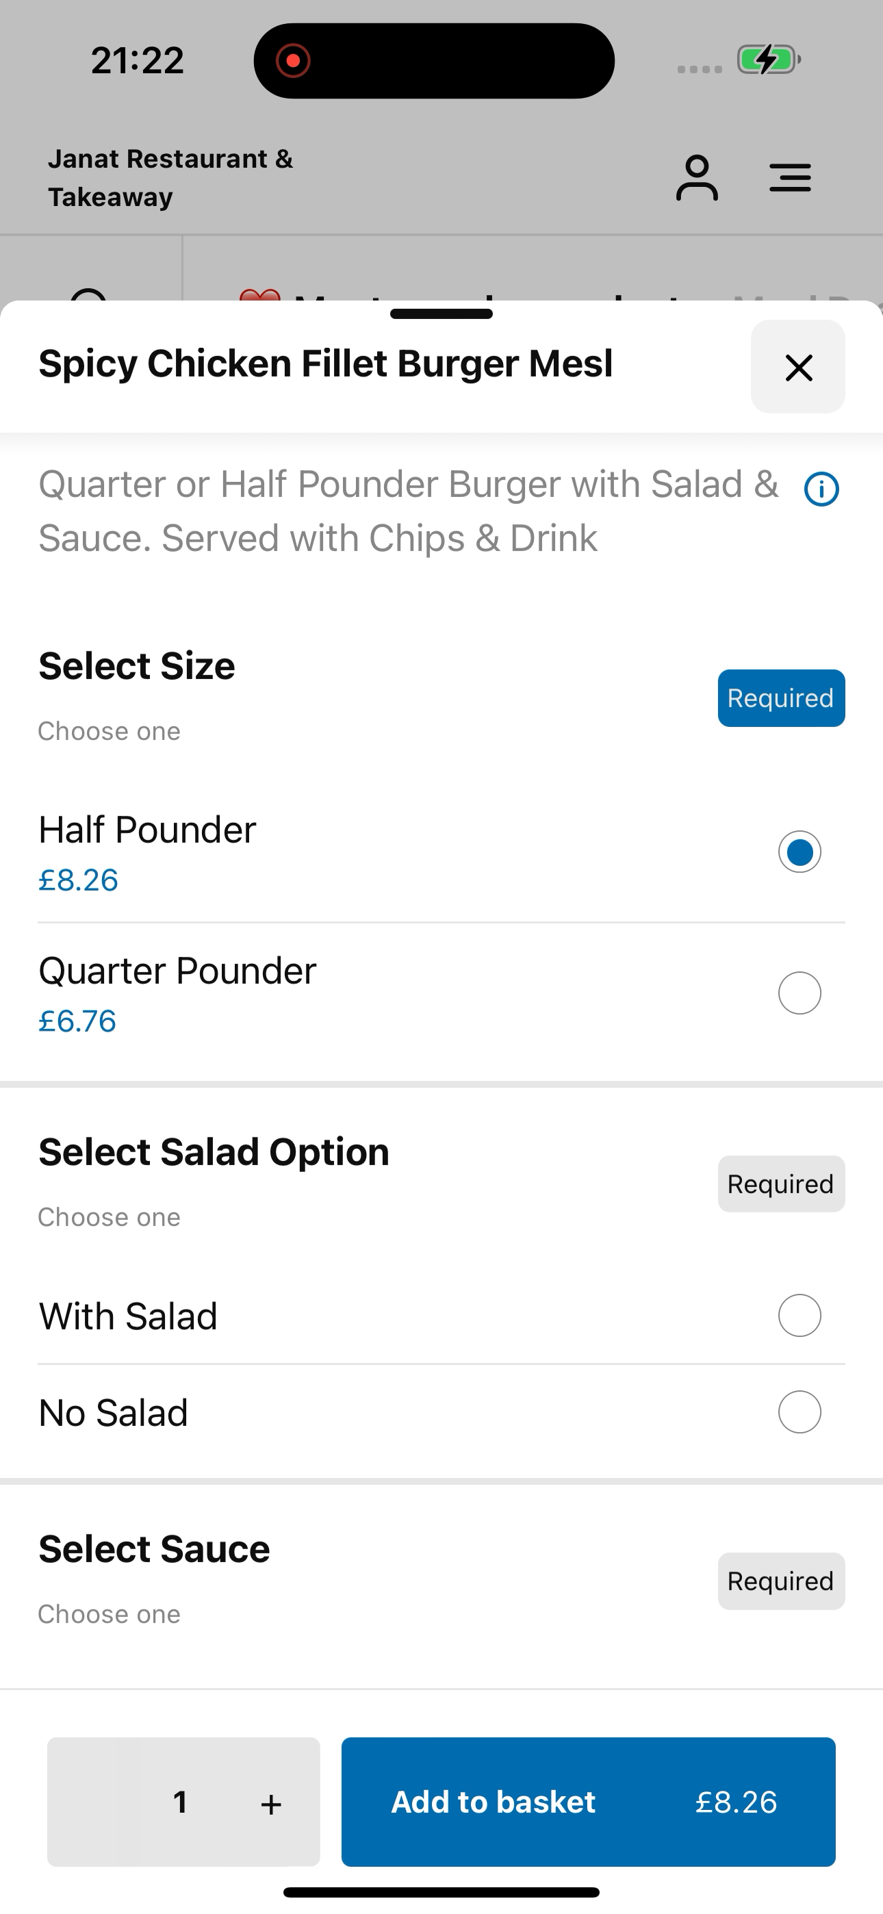The height and width of the screenshot is (1914, 883).
Task: Open the hamburger menu icon
Action: 790,177
